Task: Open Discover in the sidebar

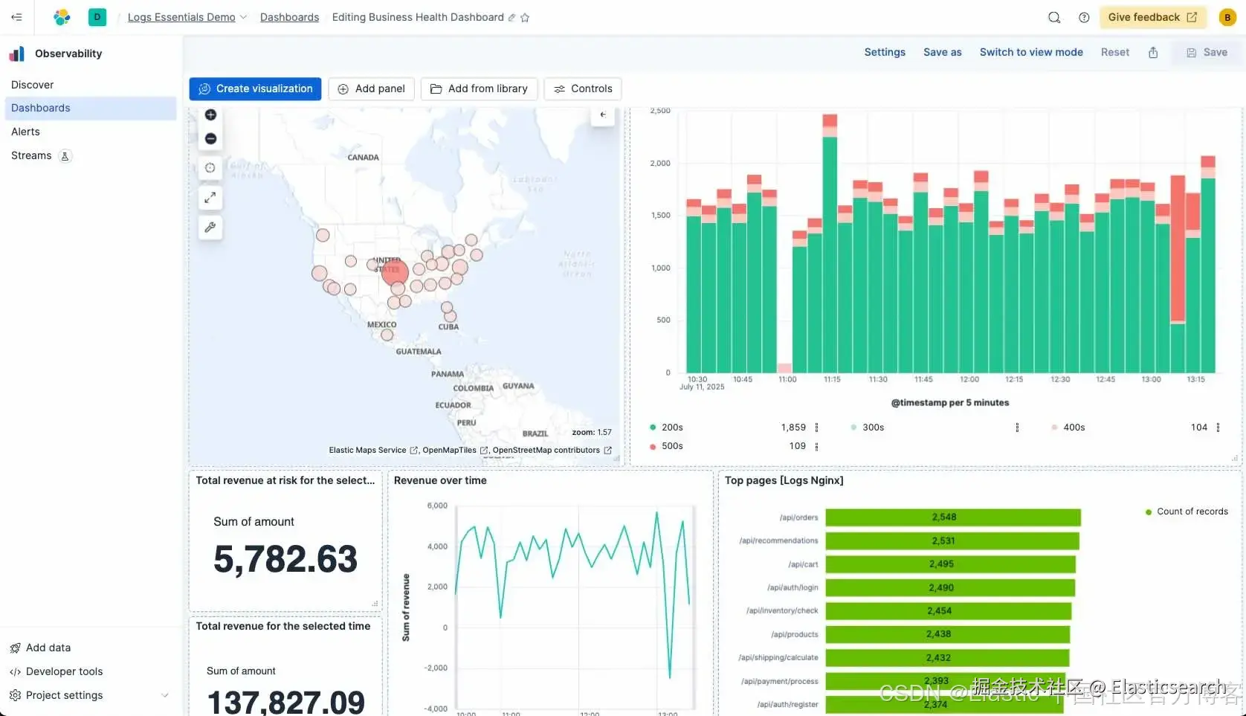Action: point(33,85)
